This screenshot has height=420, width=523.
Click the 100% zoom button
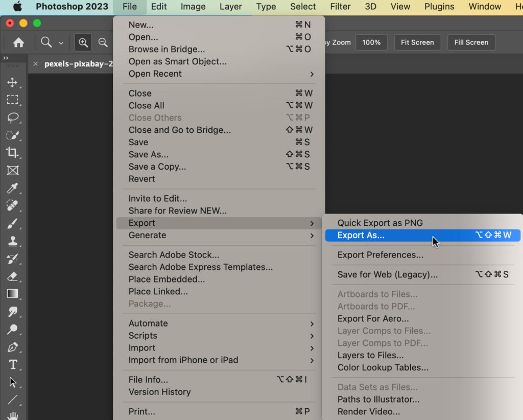[371, 42]
